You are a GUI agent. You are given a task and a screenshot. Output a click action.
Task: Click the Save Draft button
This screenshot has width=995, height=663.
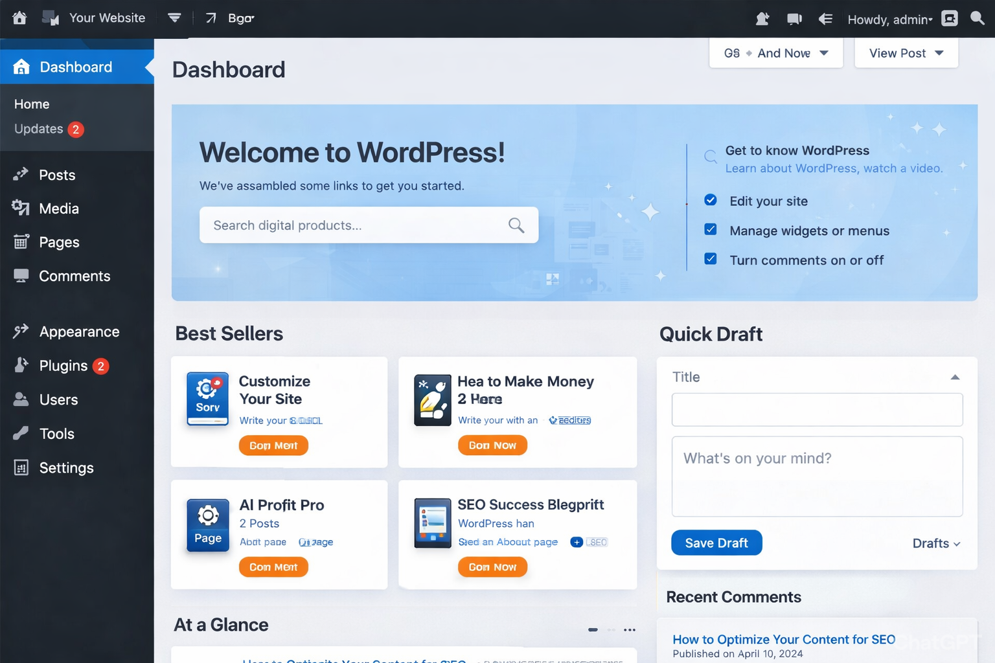pyautogui.click(x=716, y=543)
